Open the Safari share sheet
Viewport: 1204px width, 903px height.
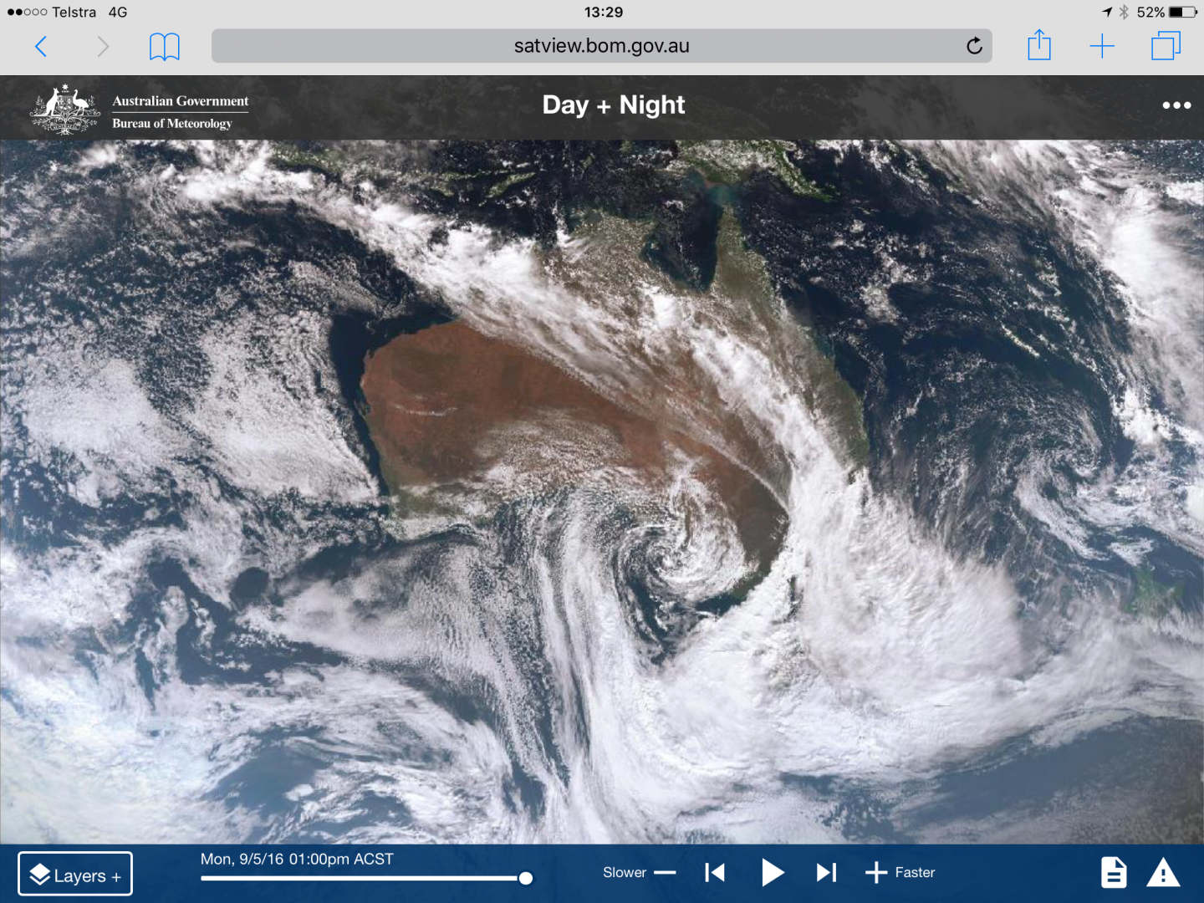click(x=1038, y=46)
